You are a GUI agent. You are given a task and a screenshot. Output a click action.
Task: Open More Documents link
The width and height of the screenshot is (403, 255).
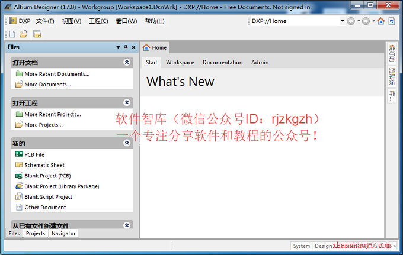(x=48, y=85)
